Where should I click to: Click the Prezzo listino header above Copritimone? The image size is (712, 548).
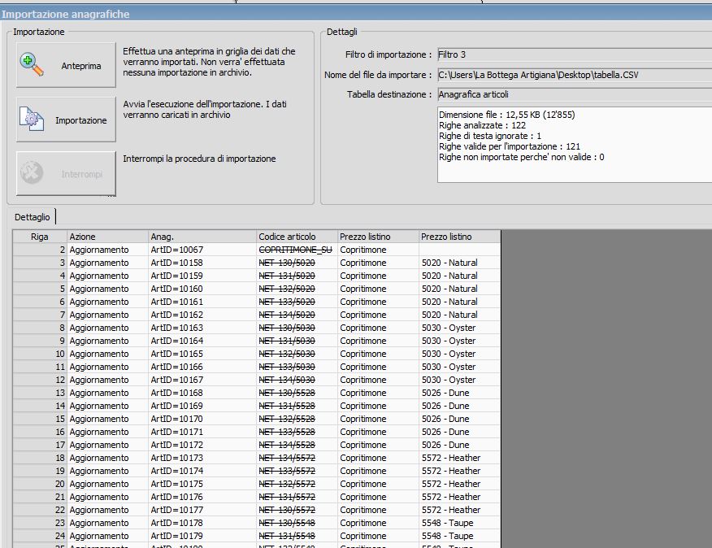tap(378, 237)
